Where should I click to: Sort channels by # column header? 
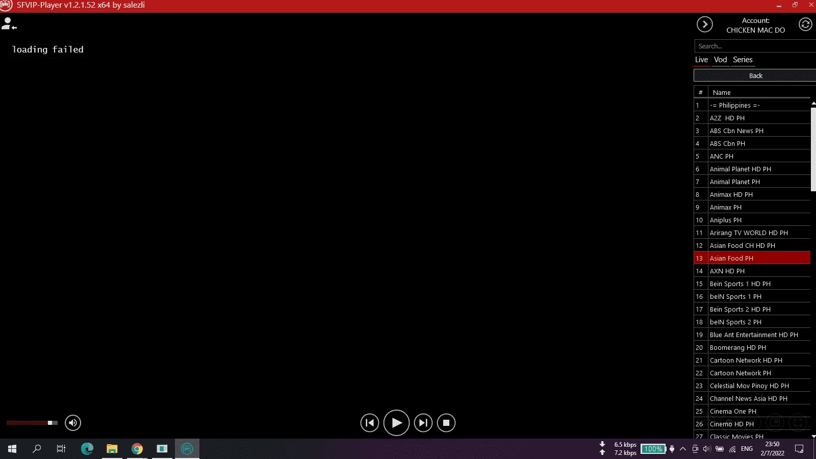tap(701, 92)
